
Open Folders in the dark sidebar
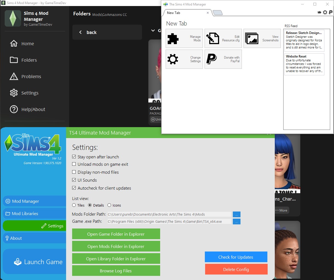click(23, 60)
